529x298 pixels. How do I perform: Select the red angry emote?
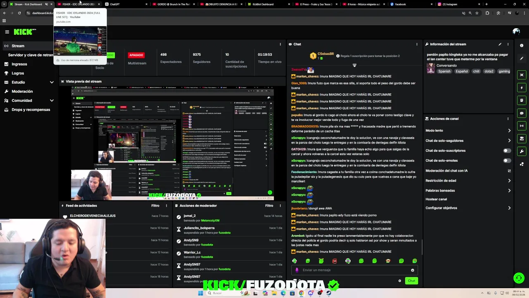(x=334, y=261)
